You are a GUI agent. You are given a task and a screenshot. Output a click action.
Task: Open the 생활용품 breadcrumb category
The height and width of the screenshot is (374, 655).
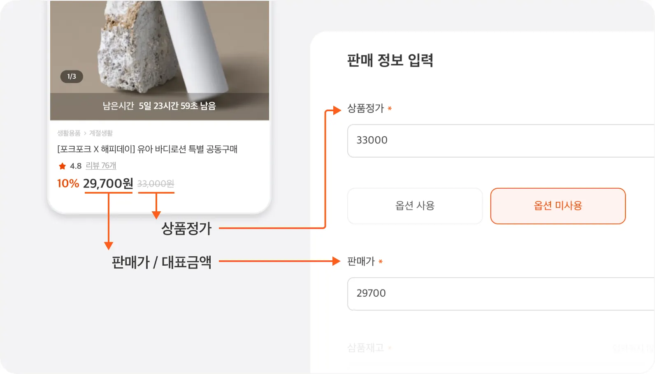click(x=69, y=133)
